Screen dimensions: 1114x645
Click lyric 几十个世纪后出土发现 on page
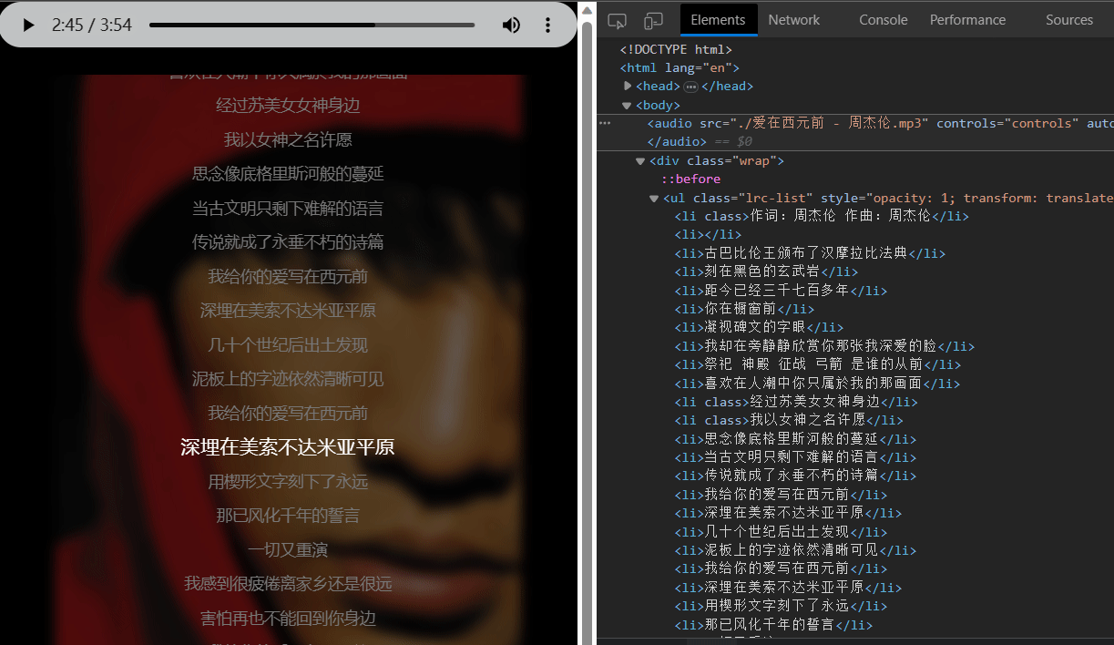tap(288, 345)
